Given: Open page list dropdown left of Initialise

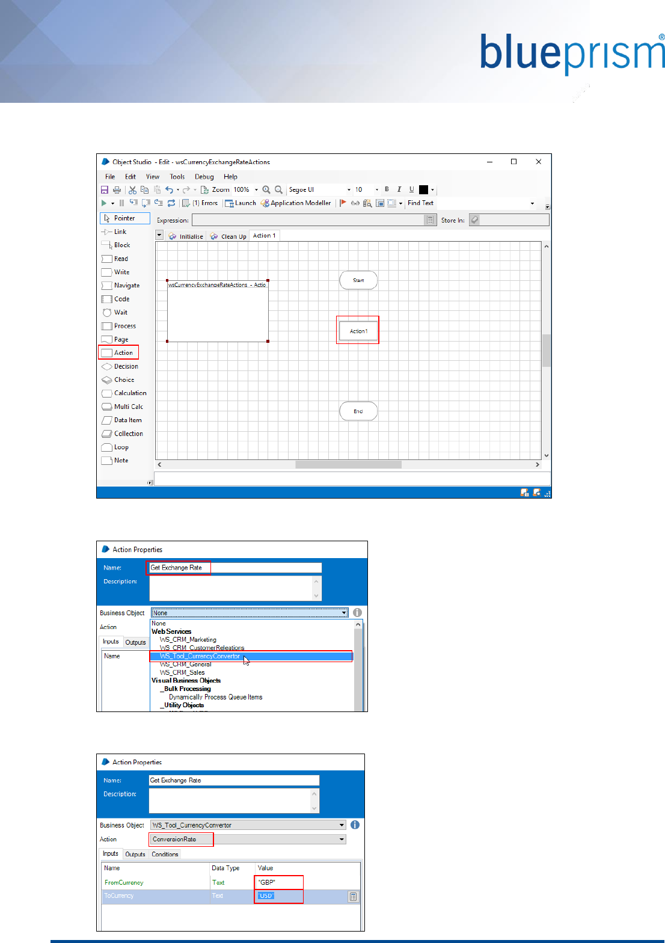Looking at the screenshot, I should tap(159, 236).
